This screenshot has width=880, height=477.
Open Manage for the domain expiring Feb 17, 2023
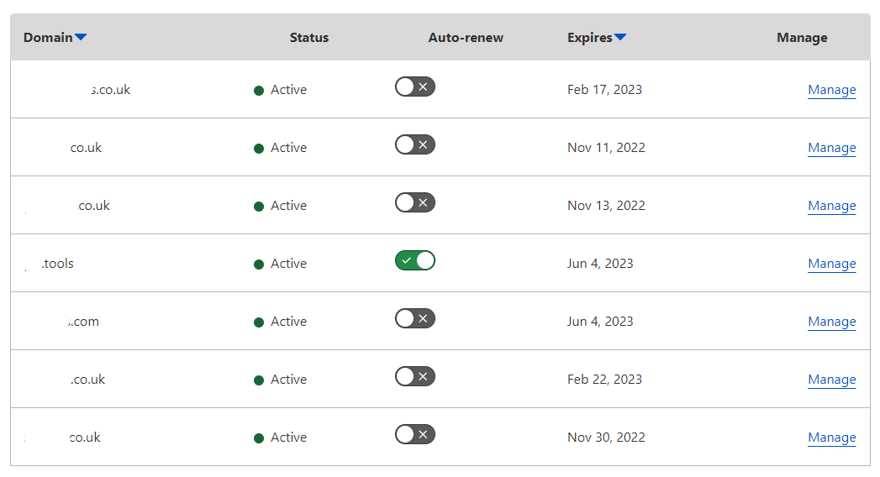pyautogui.click(x=831, y=90)
